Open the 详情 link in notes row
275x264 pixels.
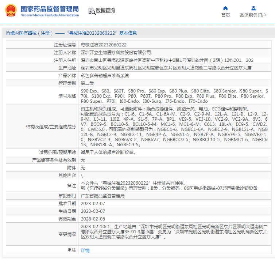[x=85, y=250]
